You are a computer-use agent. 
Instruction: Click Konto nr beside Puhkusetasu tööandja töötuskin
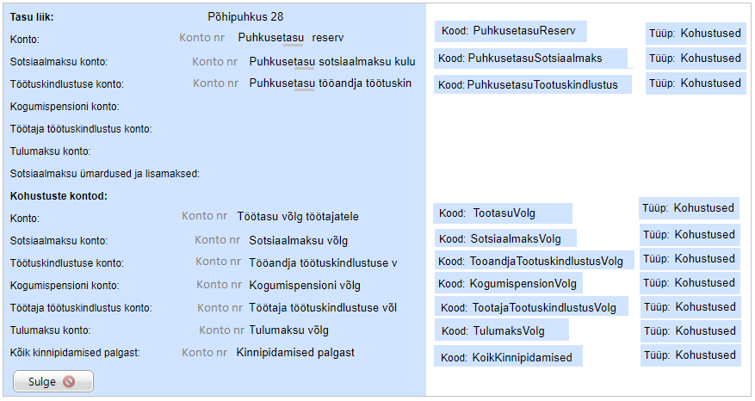tap(215, 83)
